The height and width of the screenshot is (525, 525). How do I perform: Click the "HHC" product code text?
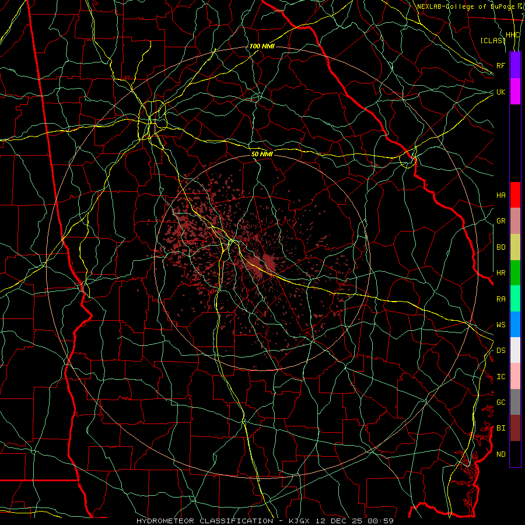point(513,35)
